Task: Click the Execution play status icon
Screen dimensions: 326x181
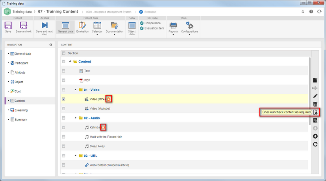Action: click(141, 12)
